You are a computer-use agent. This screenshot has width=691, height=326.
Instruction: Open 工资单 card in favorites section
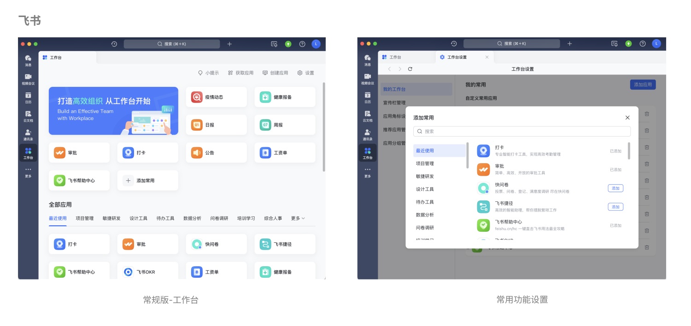(x=285, y=153)
